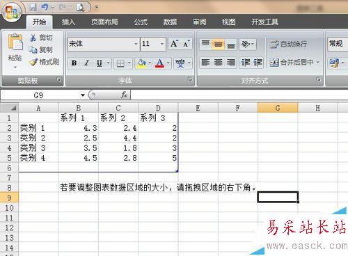This screenshot has width=348, height=256.
Task: Apply the red font color A
Action: 159,63
